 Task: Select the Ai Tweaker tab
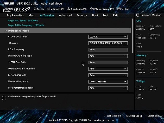click(x=47, y=15)
